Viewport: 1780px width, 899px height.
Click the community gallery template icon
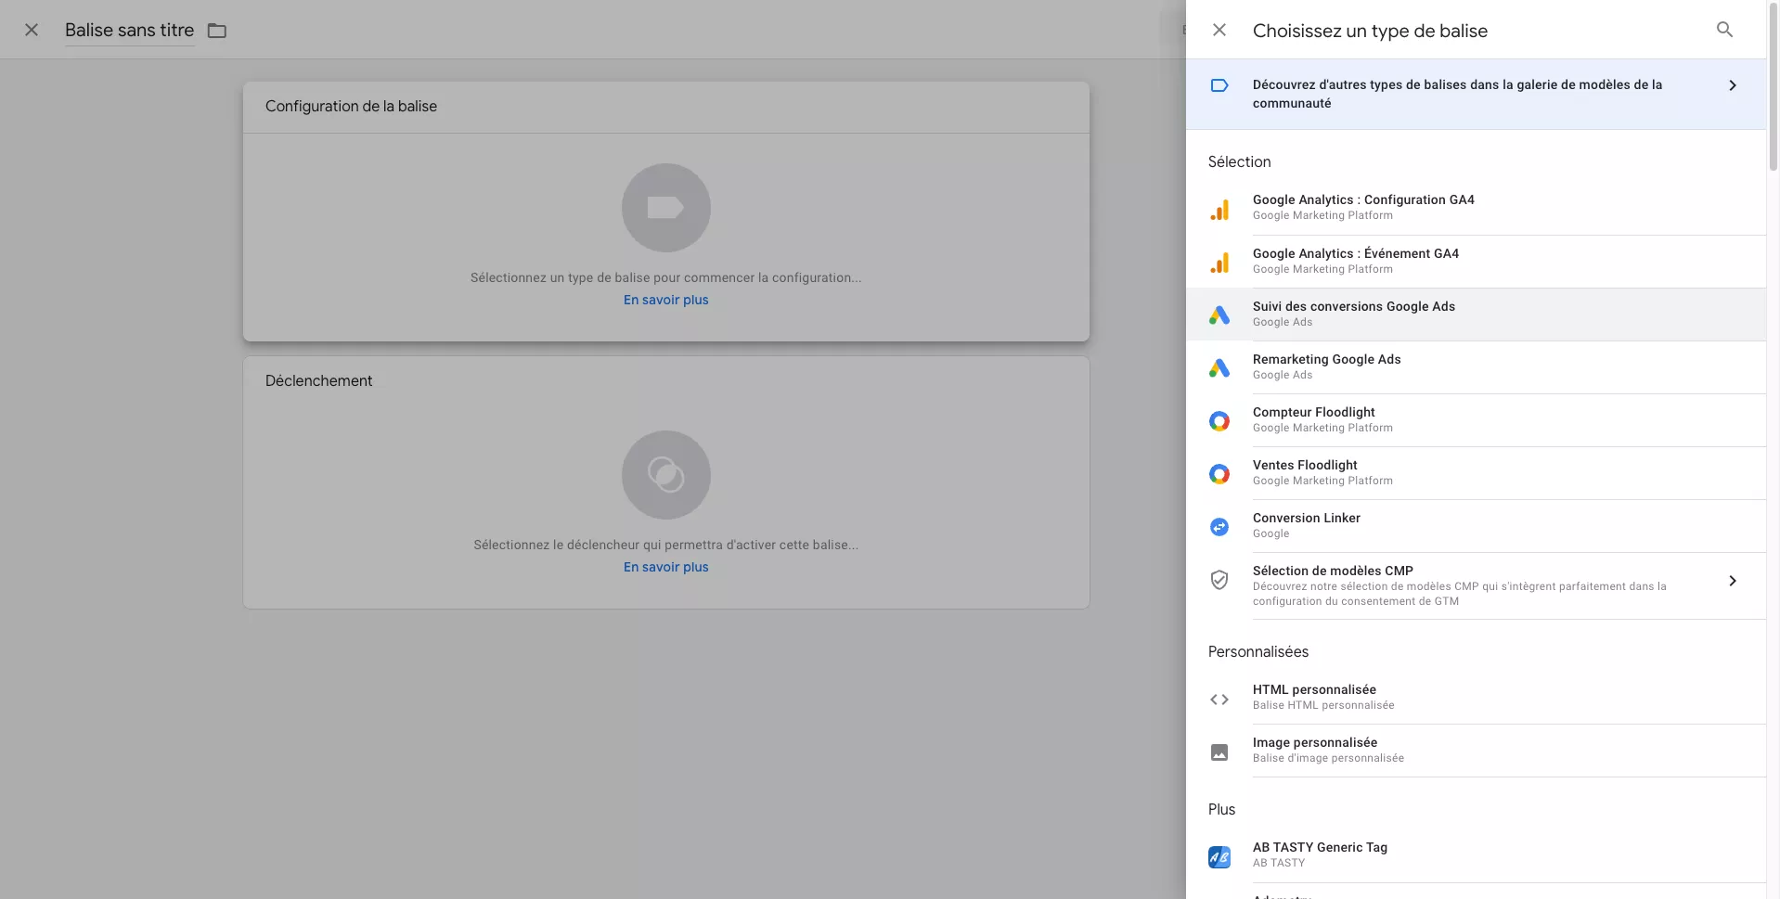pos(1220,84)
